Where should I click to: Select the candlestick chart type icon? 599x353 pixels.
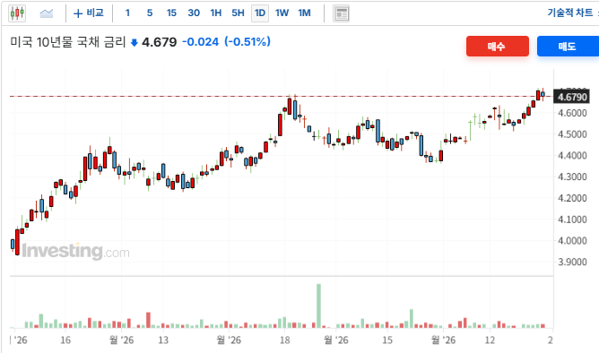[17, 13]
